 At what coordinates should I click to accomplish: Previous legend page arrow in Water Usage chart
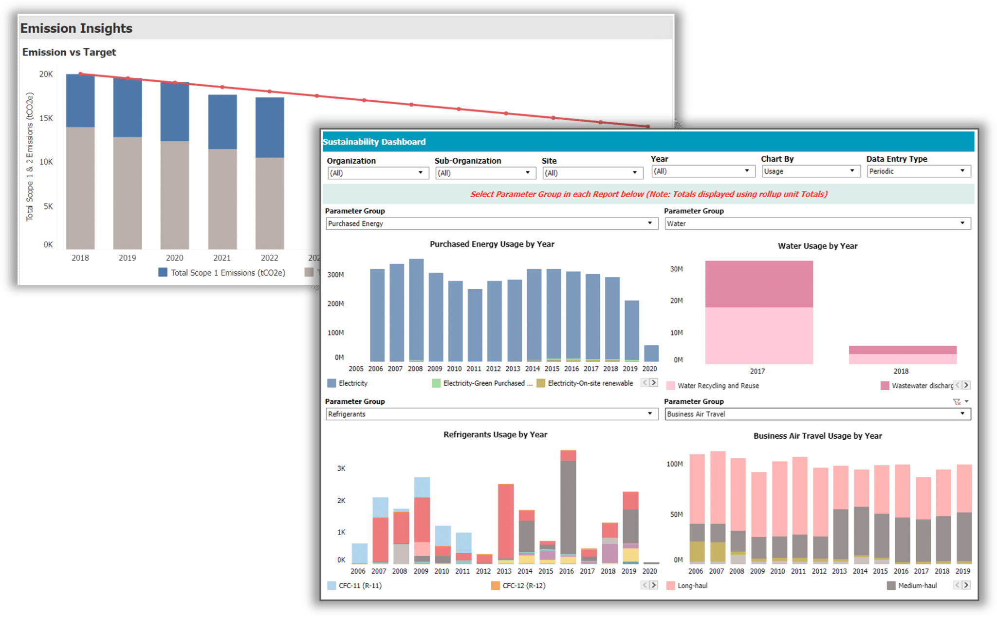(x=958, y=385)
